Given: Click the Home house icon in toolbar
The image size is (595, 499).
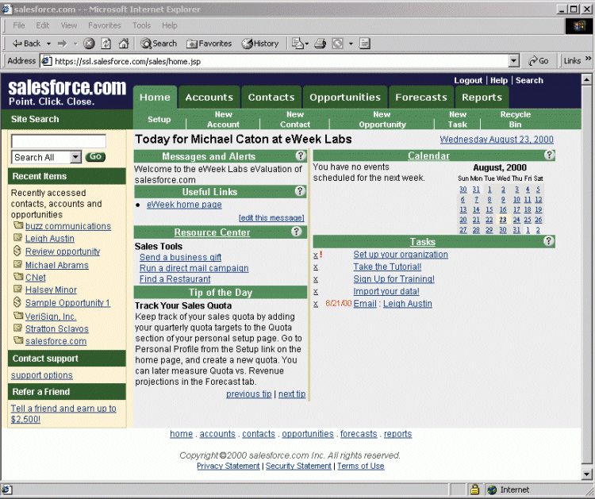Looking at the screenshot, I should pyautogui.click(x=124, y=44).
